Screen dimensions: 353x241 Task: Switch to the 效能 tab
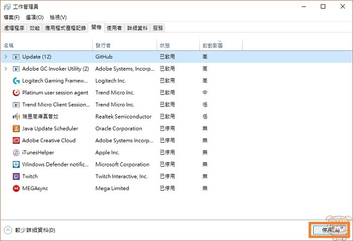click(x=34, y=28)
